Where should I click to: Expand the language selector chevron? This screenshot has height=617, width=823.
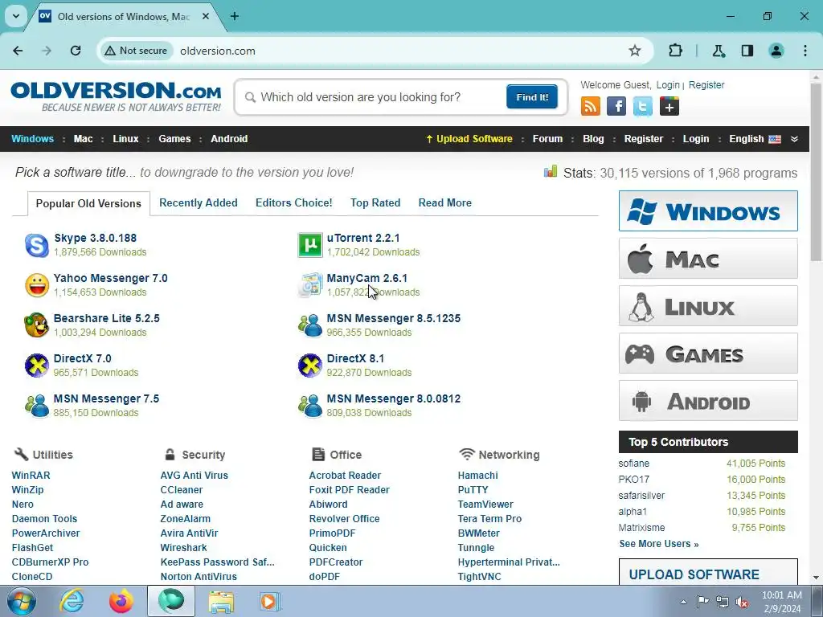tap(794, 139)
